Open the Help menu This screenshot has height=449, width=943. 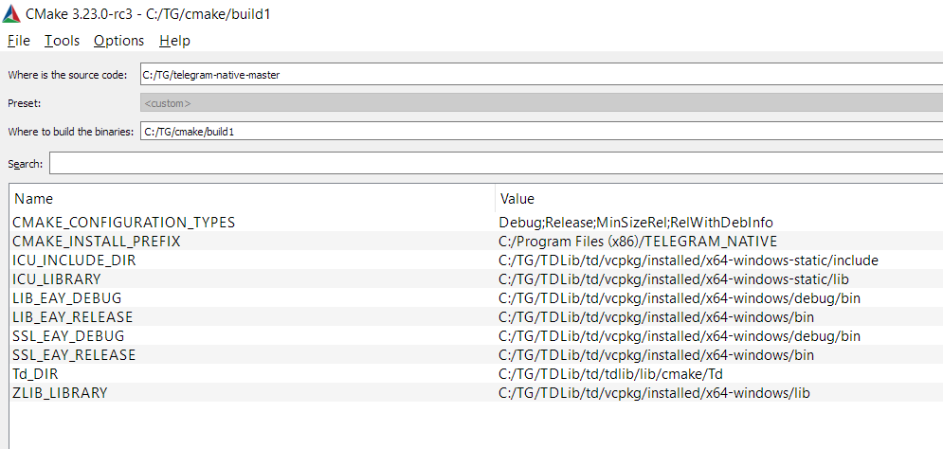click(x=174, y=41)
